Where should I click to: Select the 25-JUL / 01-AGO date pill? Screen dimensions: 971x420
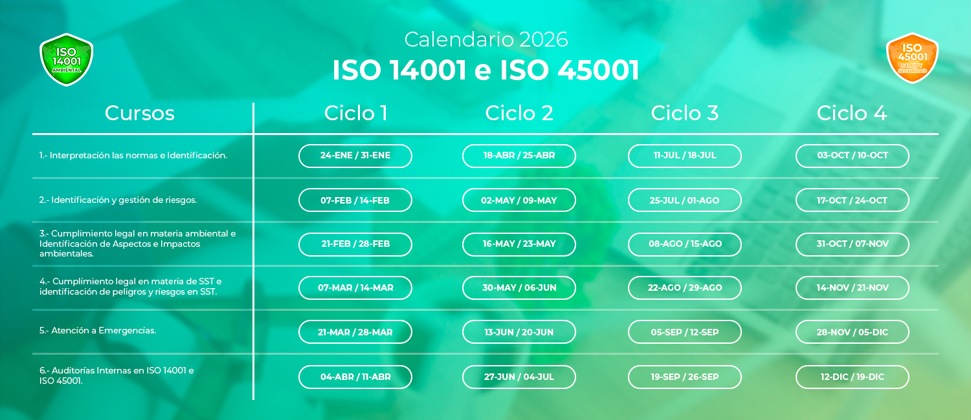(x=684, y=200)
